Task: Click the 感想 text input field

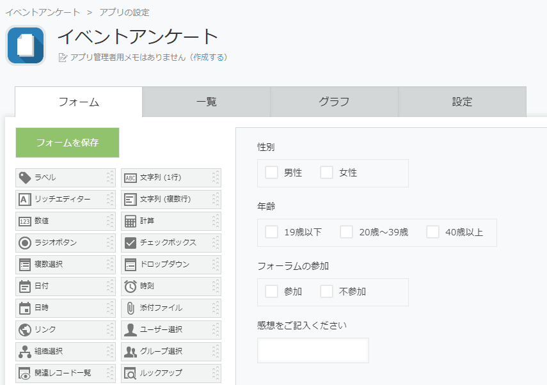Action: click(313, 350)
